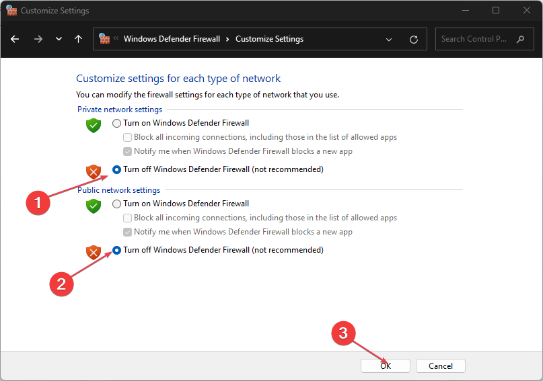This screenshot has height=381, width=543.
Task: Click the Forward navigation arrow
Action: click(38, 39)
